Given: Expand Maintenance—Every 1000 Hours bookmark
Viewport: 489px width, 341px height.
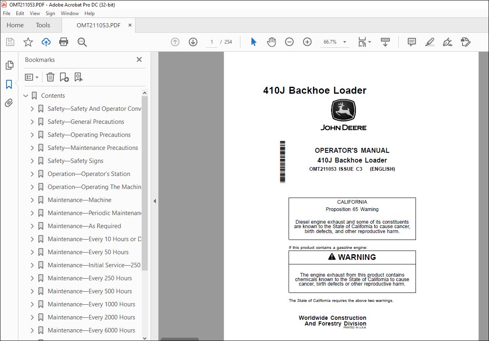Looking at the screenshot, I should pos(32,304).
